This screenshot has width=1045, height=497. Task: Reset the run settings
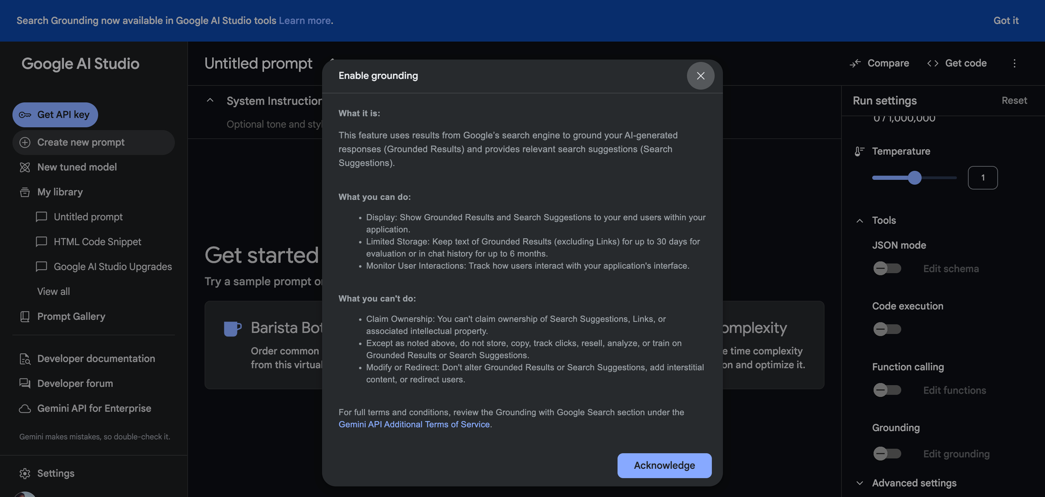click(x=1014, y=100)
